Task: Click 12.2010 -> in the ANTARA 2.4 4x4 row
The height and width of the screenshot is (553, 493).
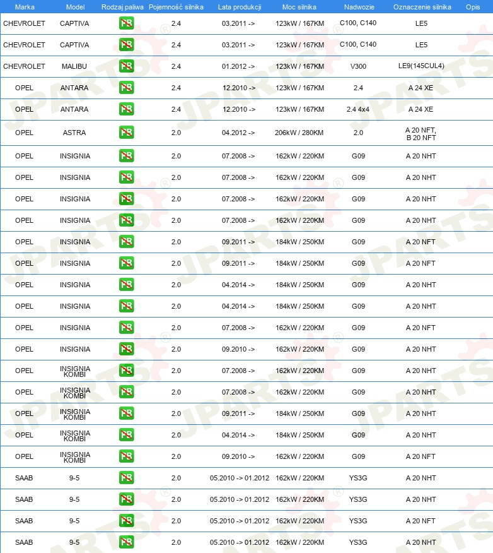Action: (239, 109)
